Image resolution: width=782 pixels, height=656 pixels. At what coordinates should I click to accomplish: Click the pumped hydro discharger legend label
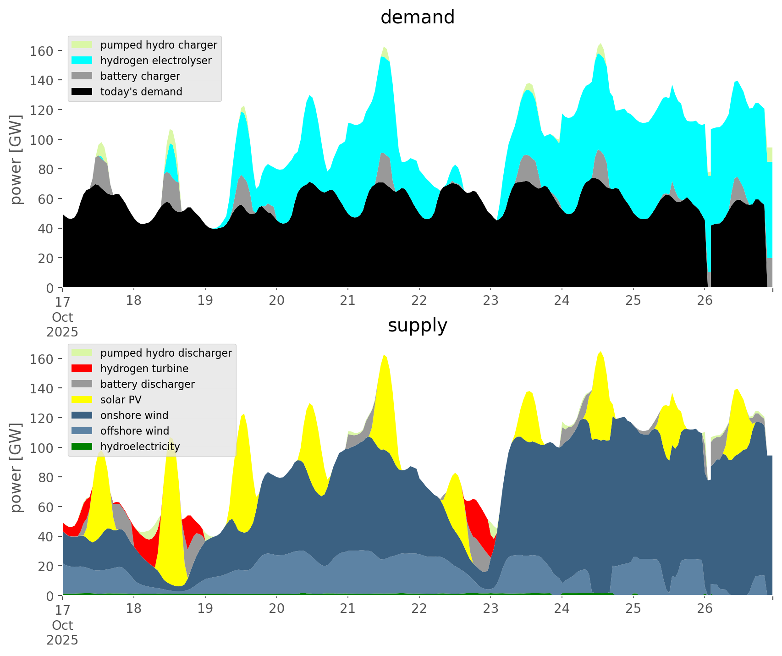pos(166,353)
